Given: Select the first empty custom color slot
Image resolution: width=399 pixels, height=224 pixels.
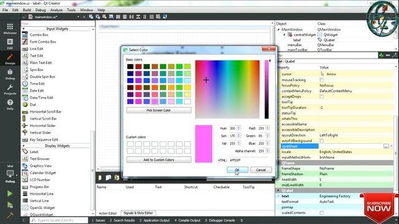Looking at the screenshot, I should 130,144.
